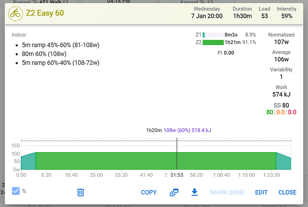Click the MARK DONE button

click(x=227, y=192)
